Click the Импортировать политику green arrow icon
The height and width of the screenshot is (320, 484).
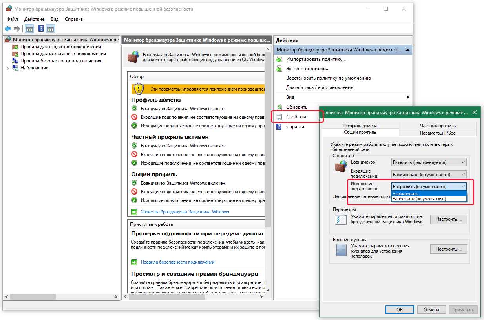[x=279, y=59]
